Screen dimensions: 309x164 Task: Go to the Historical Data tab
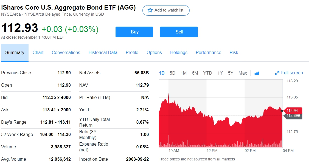[x=103, y=52]
